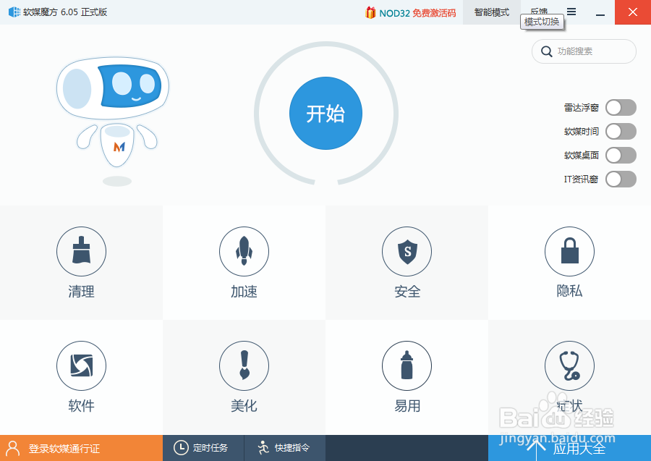
Task: Click the 功能搜索 search field
Action: click(583, 51)
